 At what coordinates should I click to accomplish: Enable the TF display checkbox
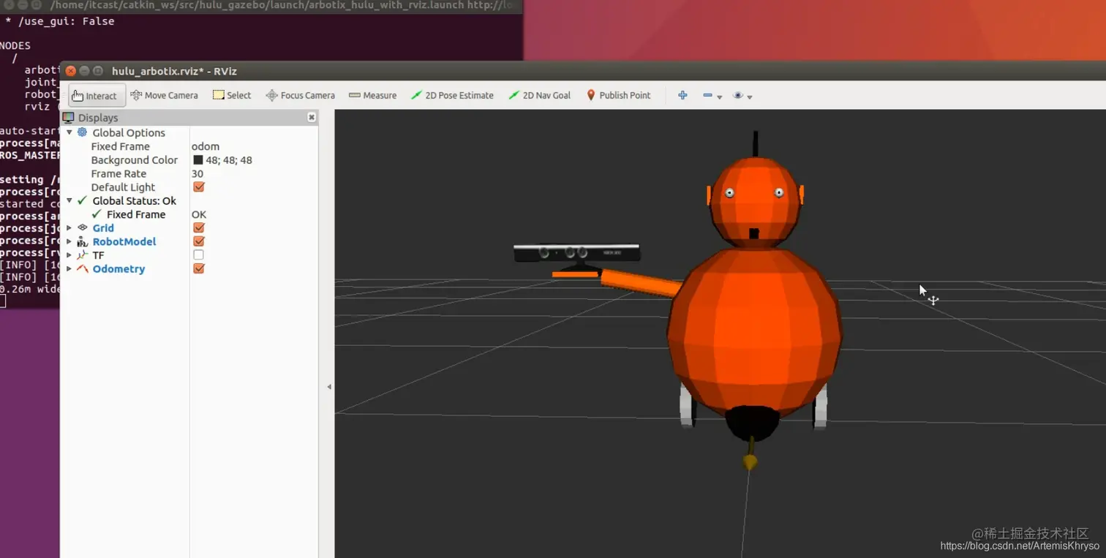coord(198,255)
